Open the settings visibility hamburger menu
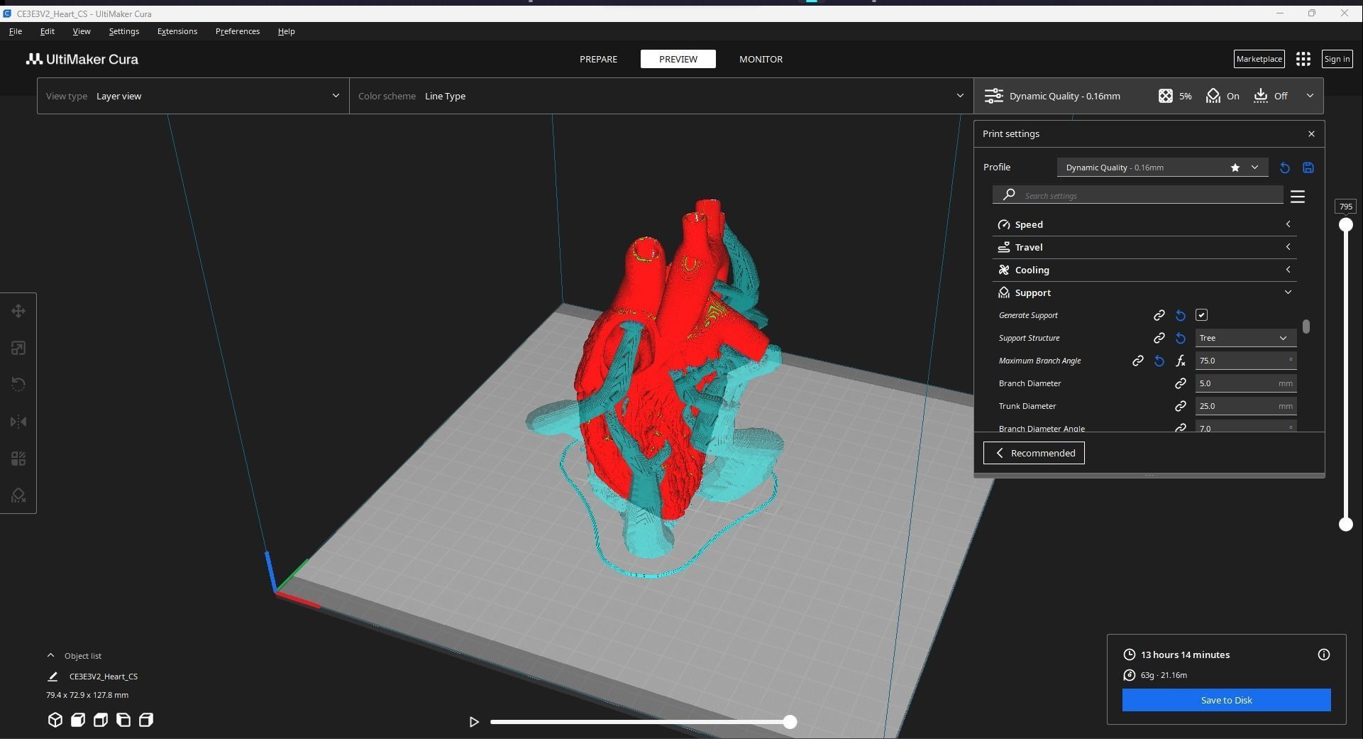The width and height of the screenshot is (1363, 739). (1298, 196)
